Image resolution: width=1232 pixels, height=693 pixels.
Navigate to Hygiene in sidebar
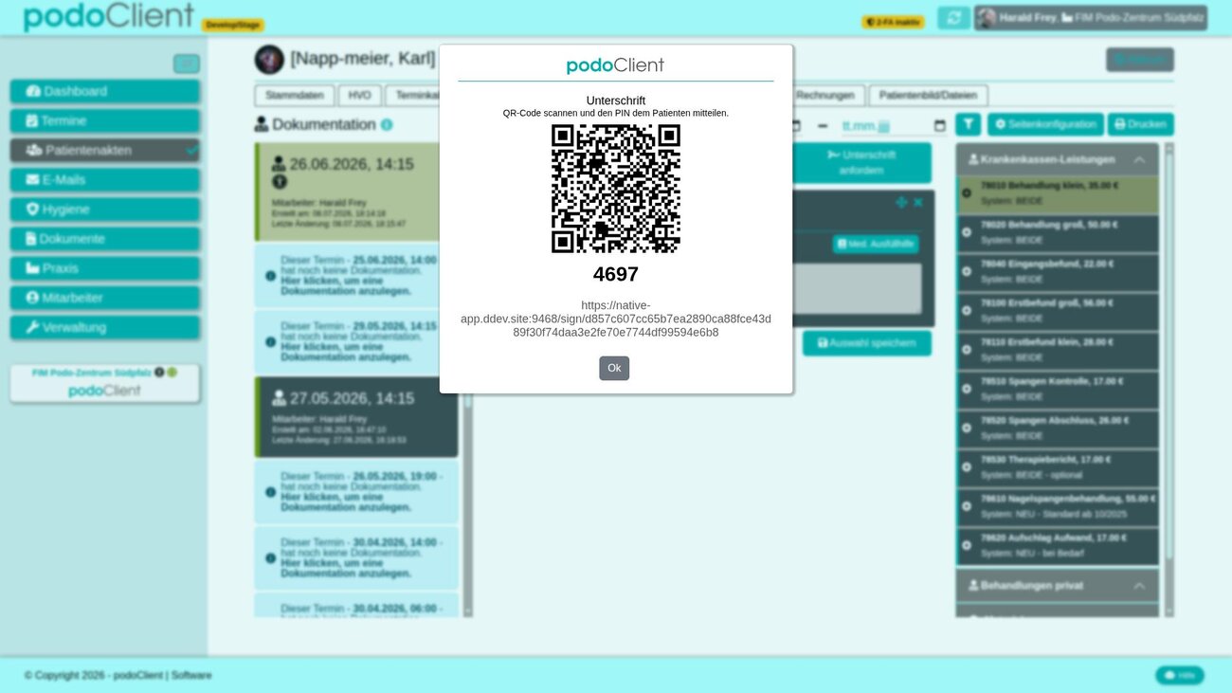coord(105,209)
